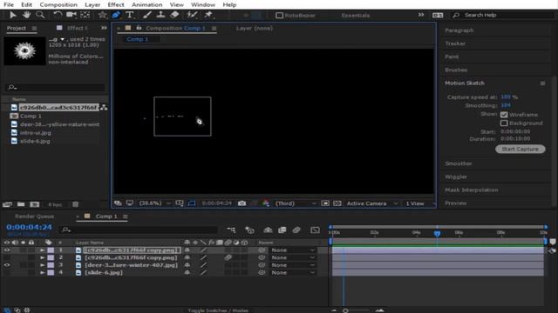The height and width of the screenshot is (313, 558).
Task: Select the Clone Stamp tool
Action: point(160,15)
